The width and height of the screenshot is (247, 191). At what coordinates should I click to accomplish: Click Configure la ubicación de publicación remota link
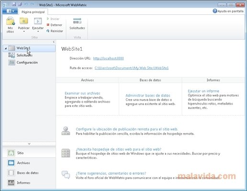[127, 129]
